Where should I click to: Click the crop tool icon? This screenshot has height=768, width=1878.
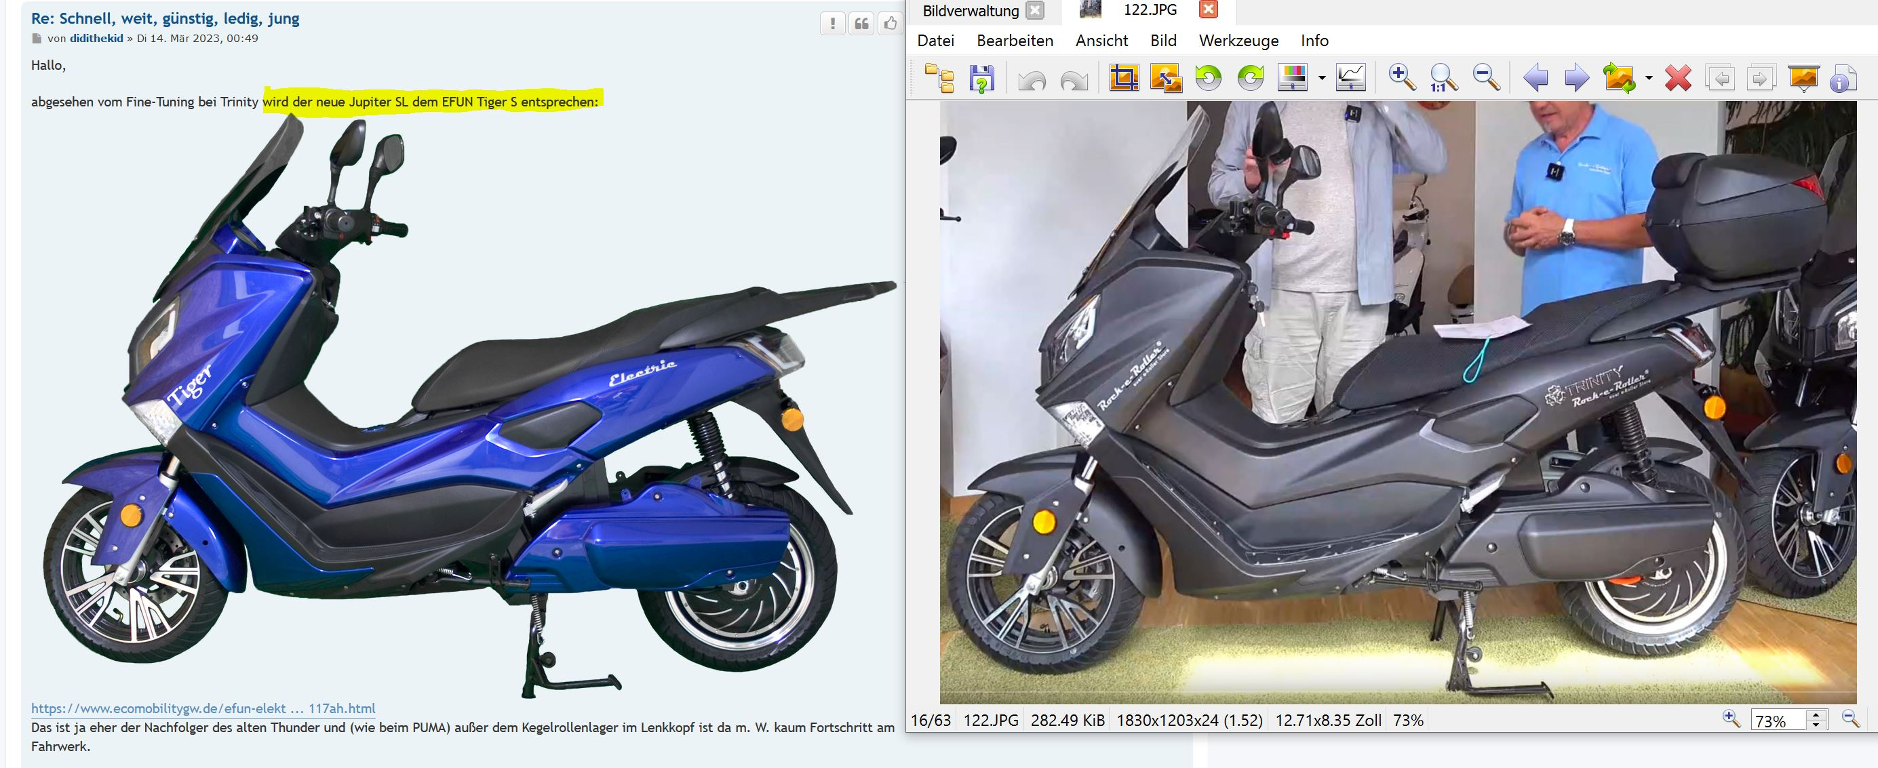coord(1123,78)
